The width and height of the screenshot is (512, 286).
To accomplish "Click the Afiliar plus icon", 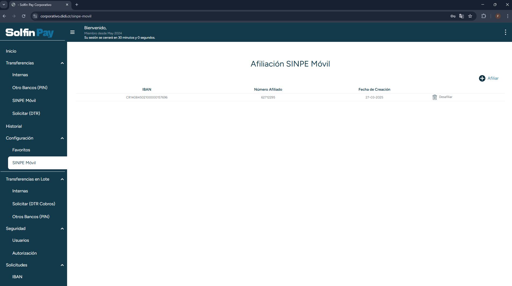I will 482,78.
